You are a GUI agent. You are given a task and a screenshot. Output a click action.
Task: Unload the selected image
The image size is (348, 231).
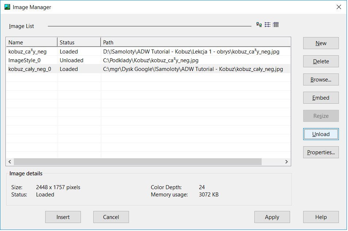tap(321, 134)
